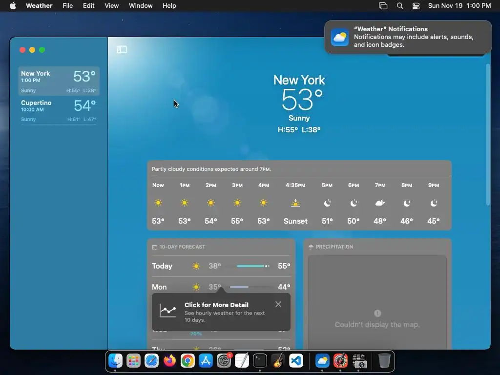The width and height of the screenshot is (500, 375).
Task: Select Cupertino in the sidebar list
Action: point(59,110)
